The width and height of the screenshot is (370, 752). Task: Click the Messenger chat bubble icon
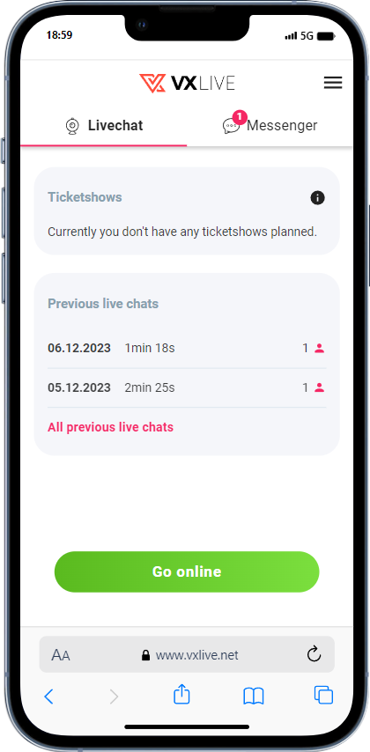coord(231,127)
